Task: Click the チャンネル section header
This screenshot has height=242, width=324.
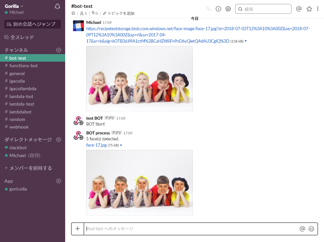Action: click(x=16, y=50)
